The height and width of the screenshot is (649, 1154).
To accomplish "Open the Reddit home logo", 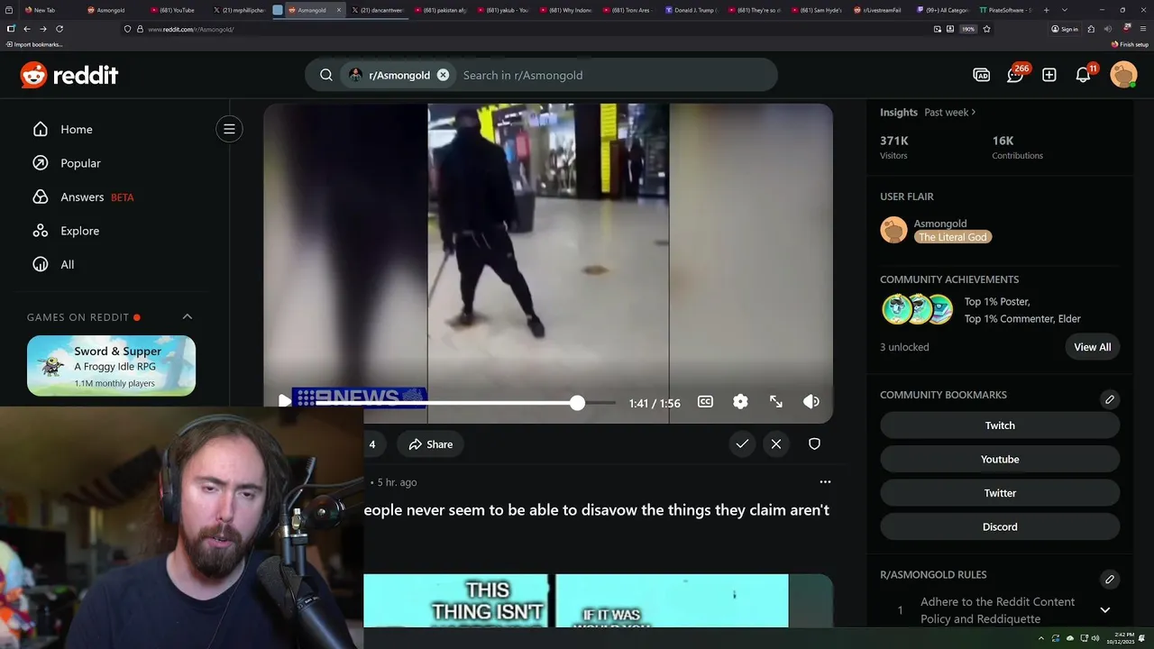I will tap(69, 75).
